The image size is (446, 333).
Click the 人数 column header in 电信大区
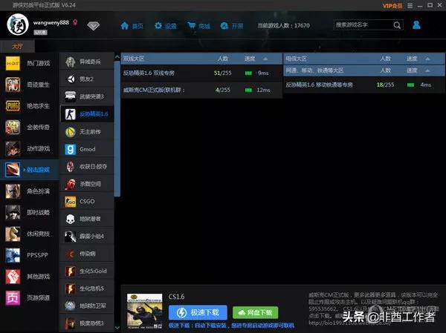pyautogui.click(x=385, y=59)
